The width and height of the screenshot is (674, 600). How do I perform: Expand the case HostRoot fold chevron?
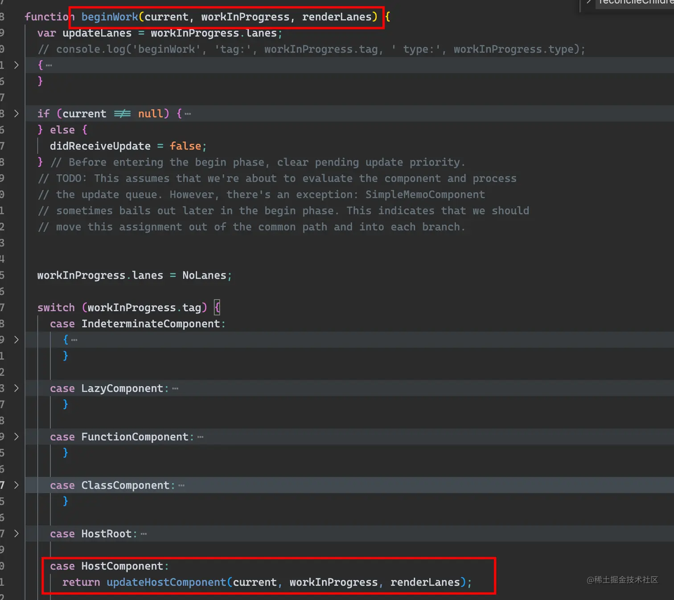[x=16, y=534]
